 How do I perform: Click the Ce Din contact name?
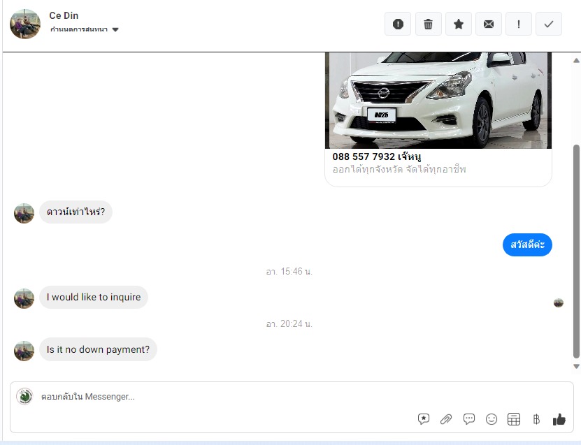(64, 15)
